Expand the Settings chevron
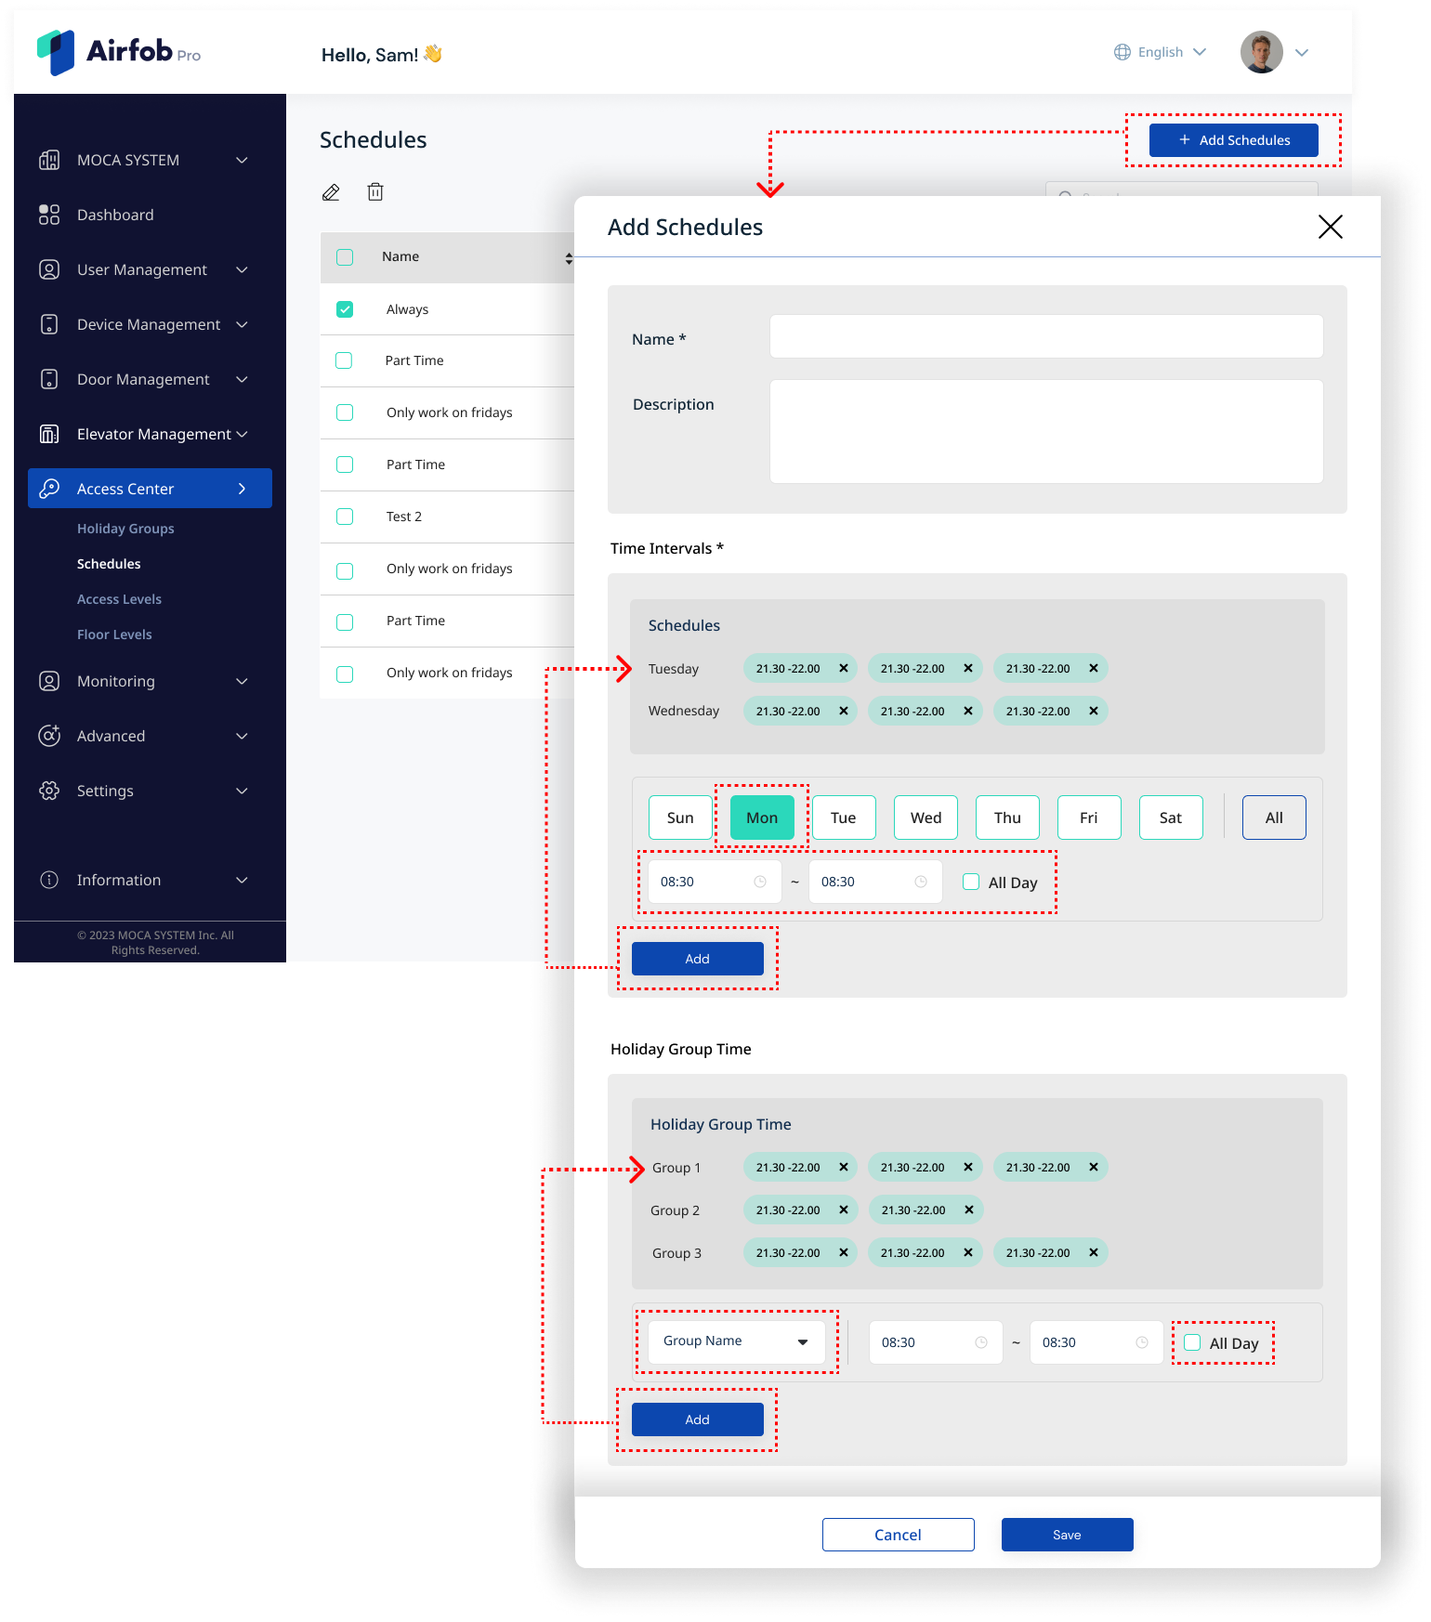 tap(242, 791)
